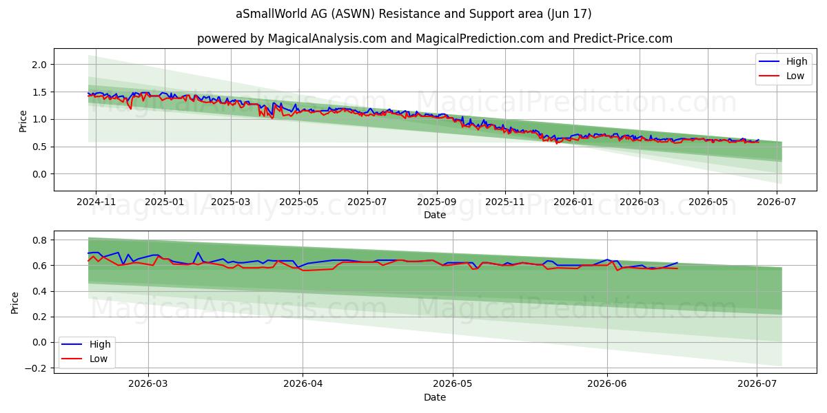The image size is (827, 413).
Task: Click the top chart 'Price' y-axis title
Action: [23, 121]
